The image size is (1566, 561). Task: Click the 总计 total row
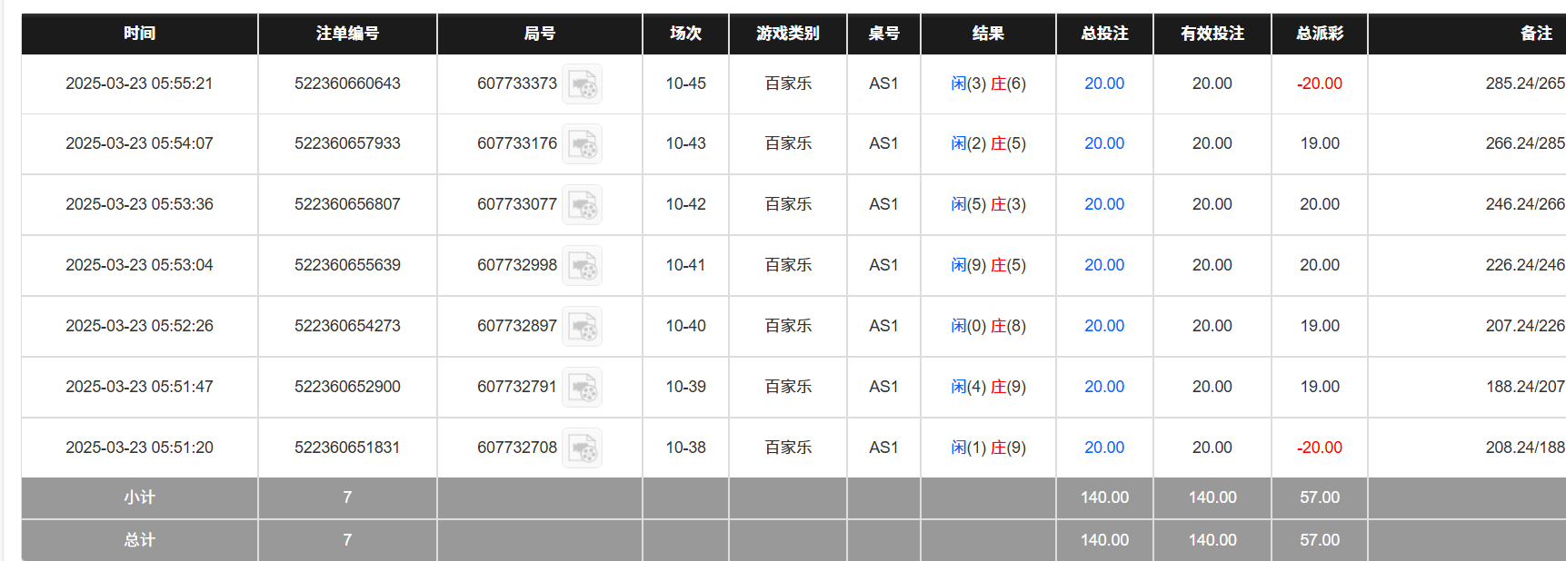pos(138,539)
